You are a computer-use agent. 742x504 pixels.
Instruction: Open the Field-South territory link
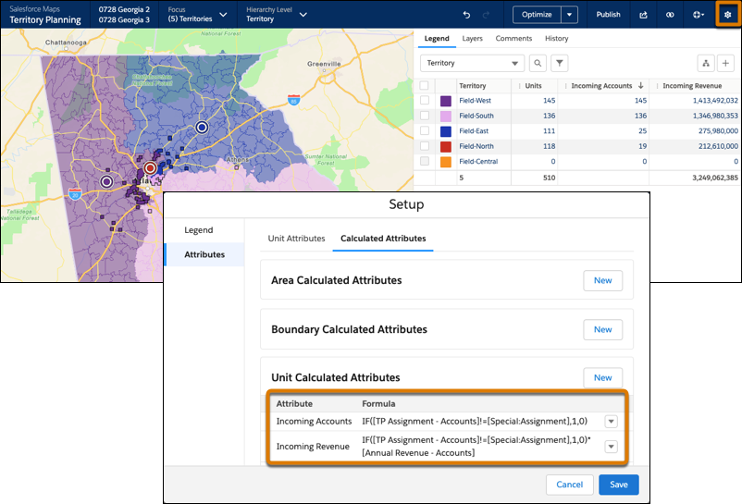[x=476, y=116]
